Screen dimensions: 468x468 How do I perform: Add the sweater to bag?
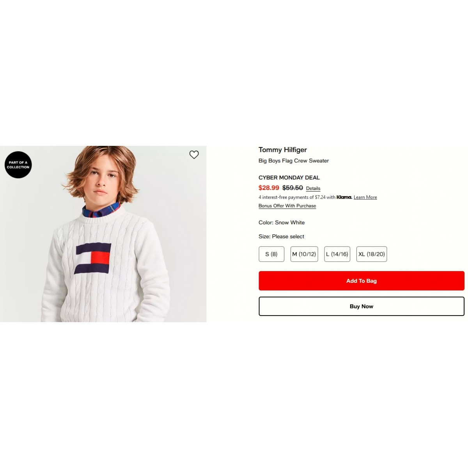pyautogui.click(x=362, y=281)
